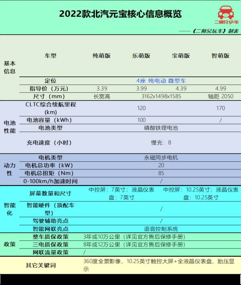
Task: Click the 充电速度（小时）row label
Action: point(49,142)
